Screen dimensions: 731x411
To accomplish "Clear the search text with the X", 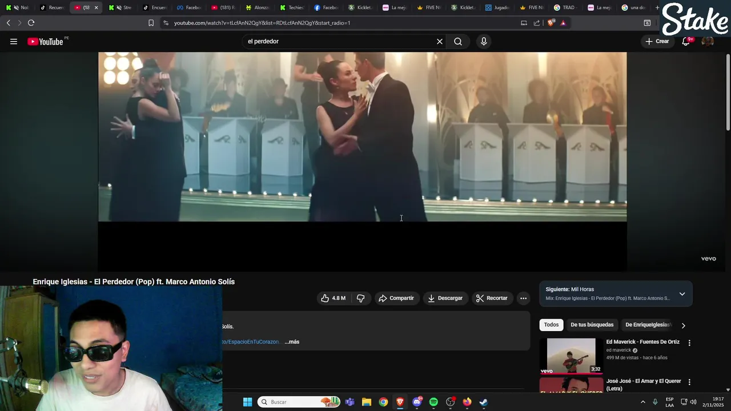I will [440, 41].
